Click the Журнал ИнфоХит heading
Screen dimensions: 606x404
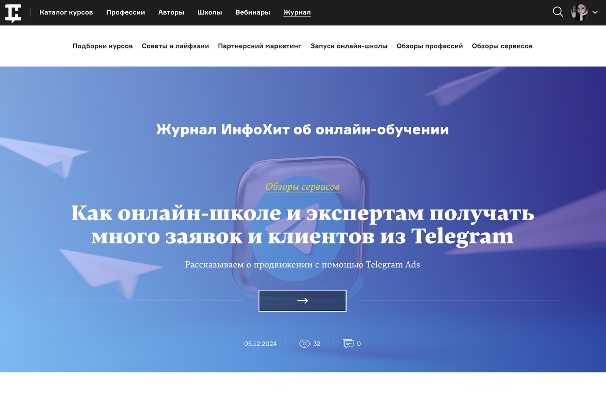pyautogui.click(x=302, y=129)
